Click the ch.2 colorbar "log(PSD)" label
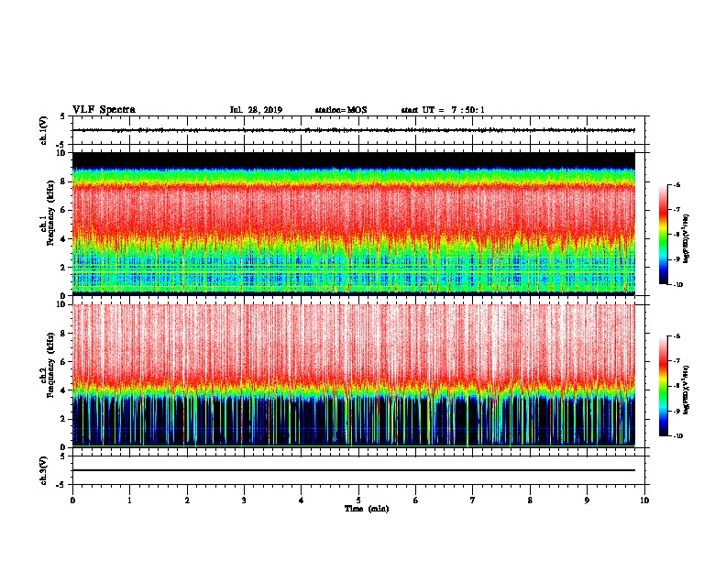This screenshot has height=561, width=726. (x=687, y=389)
